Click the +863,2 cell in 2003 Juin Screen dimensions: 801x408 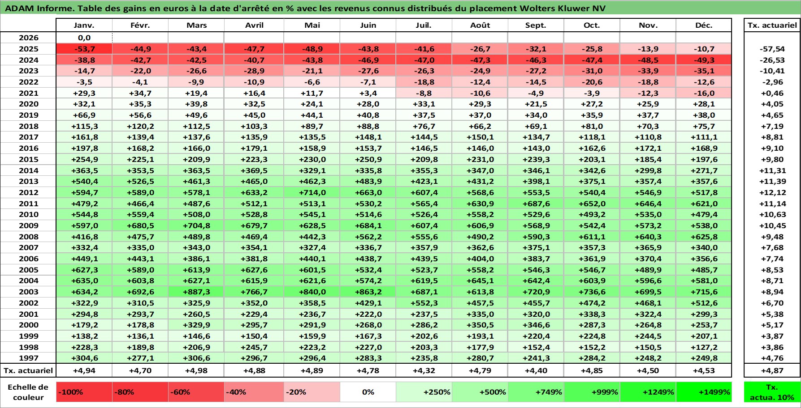tap(368, 292)
